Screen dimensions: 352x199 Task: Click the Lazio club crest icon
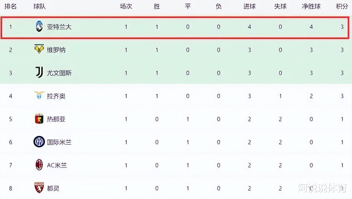click(x=39, y=96)
